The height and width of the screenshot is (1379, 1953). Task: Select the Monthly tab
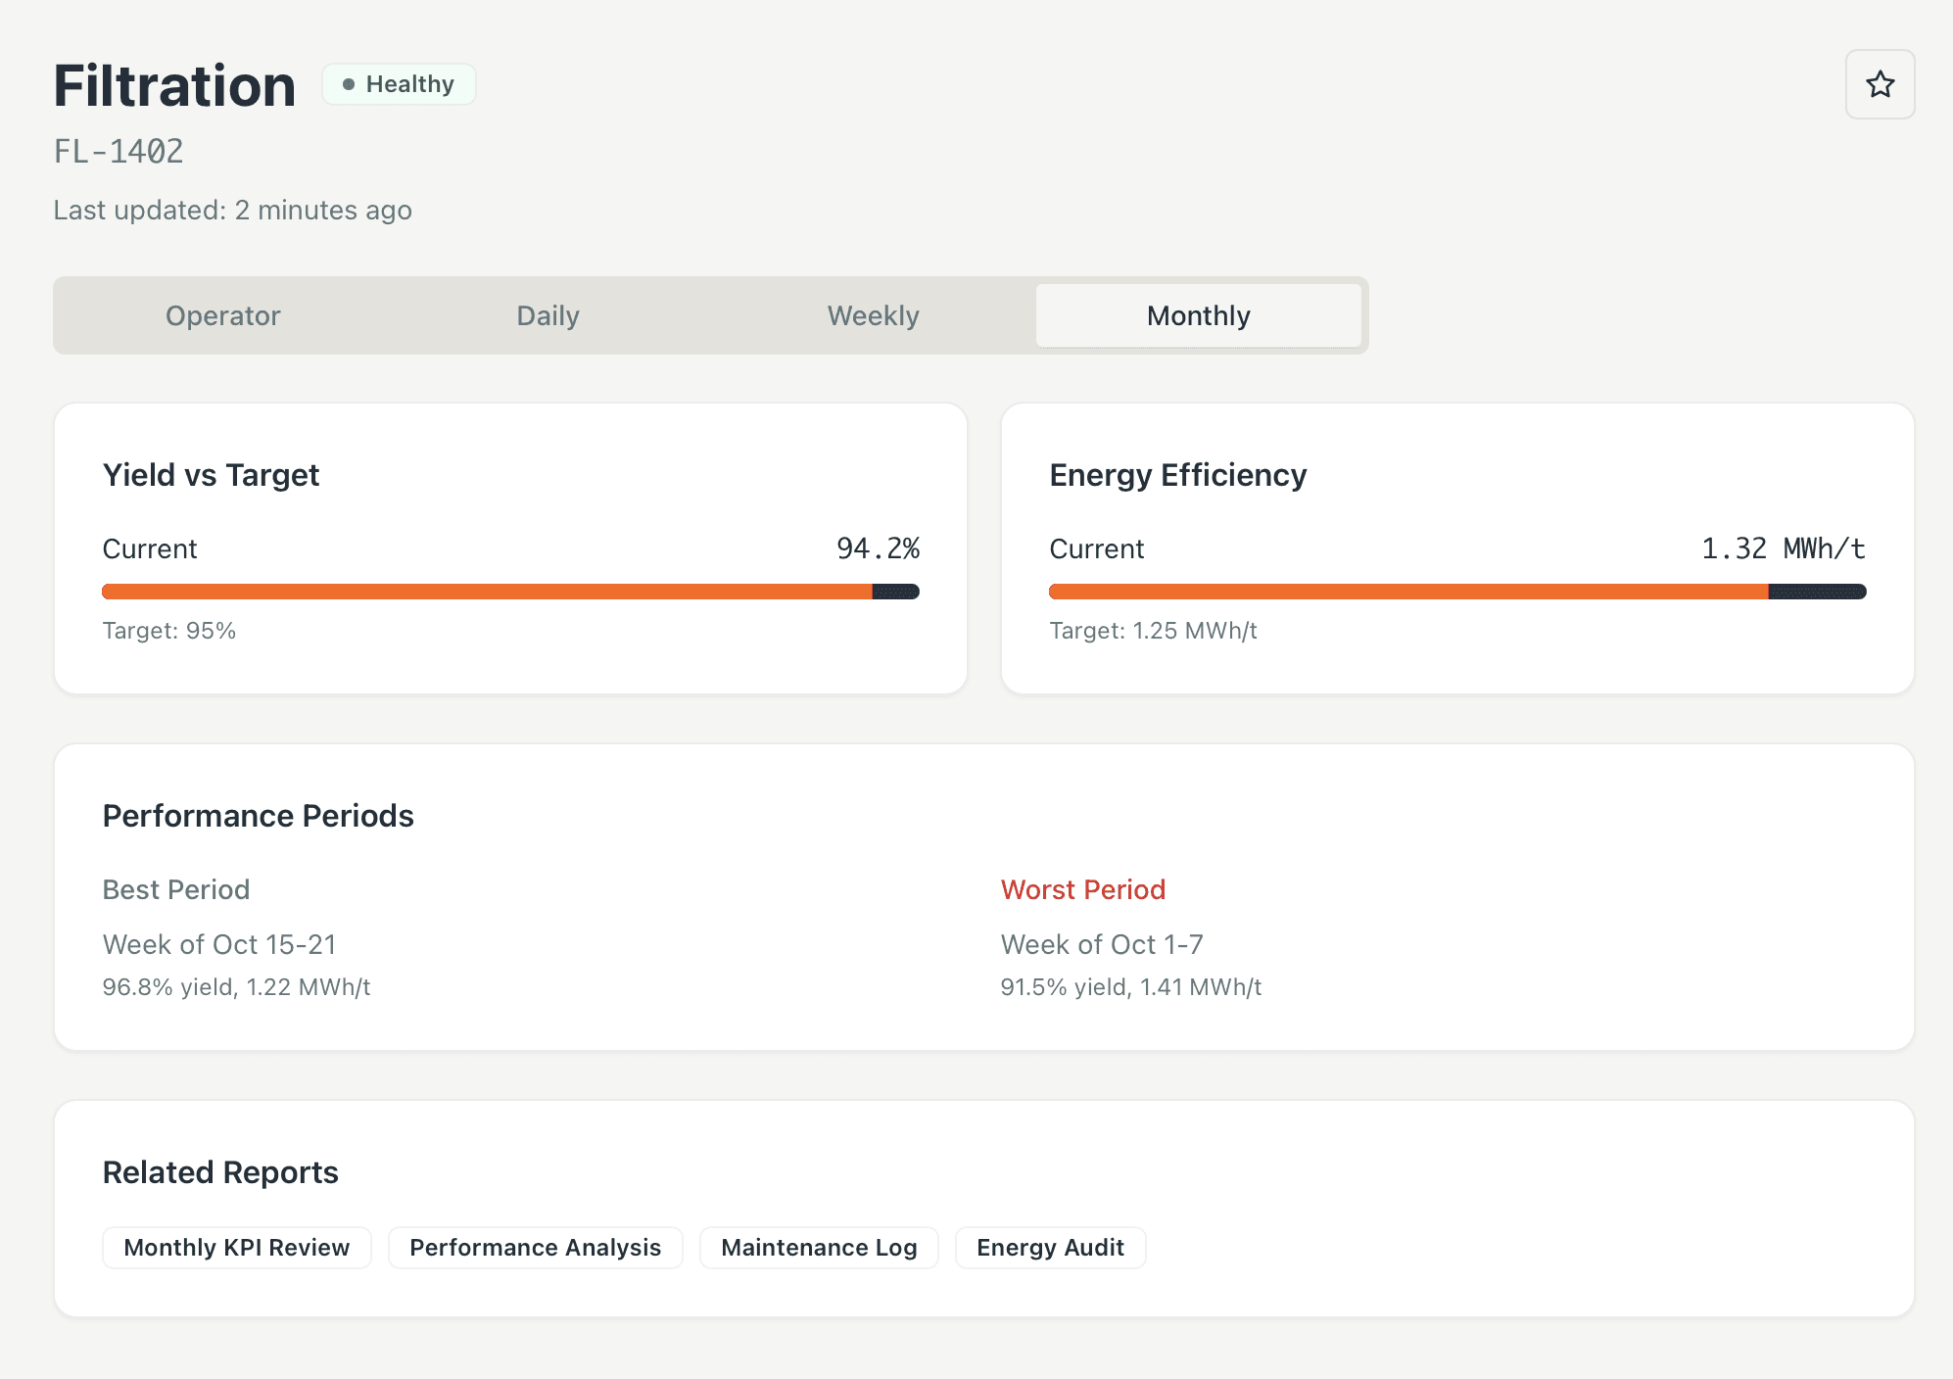click(1198, 315)
